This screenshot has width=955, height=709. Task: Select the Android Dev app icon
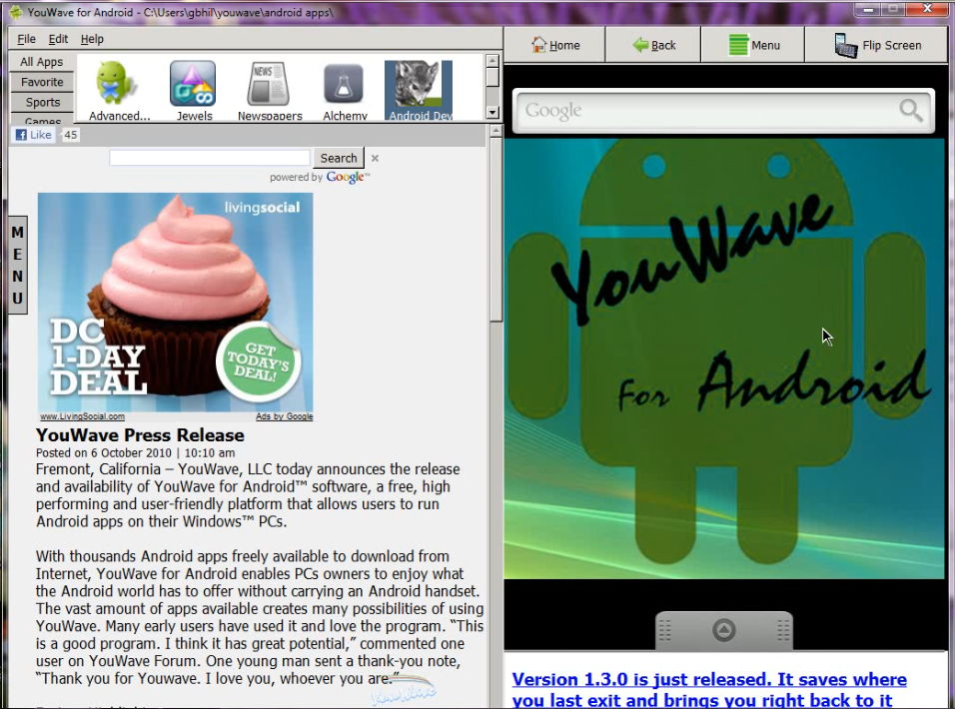(419, 91)
